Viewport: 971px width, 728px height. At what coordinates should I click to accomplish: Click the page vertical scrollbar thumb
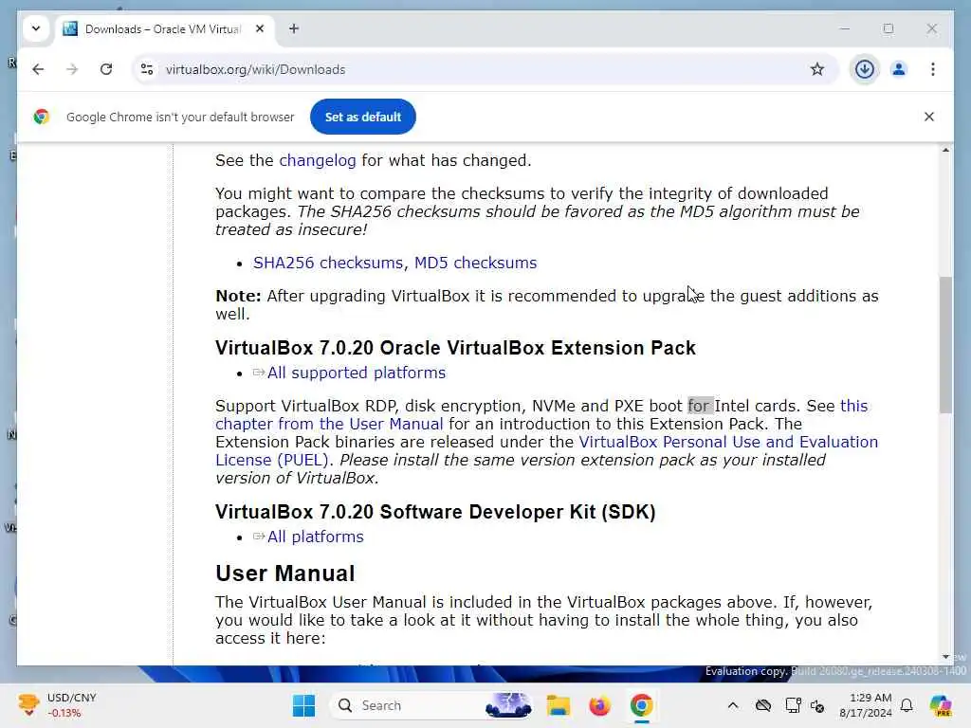[945, 344]
